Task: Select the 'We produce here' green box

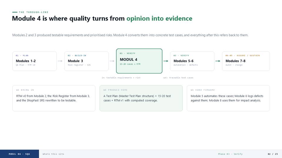Action: 141,98
